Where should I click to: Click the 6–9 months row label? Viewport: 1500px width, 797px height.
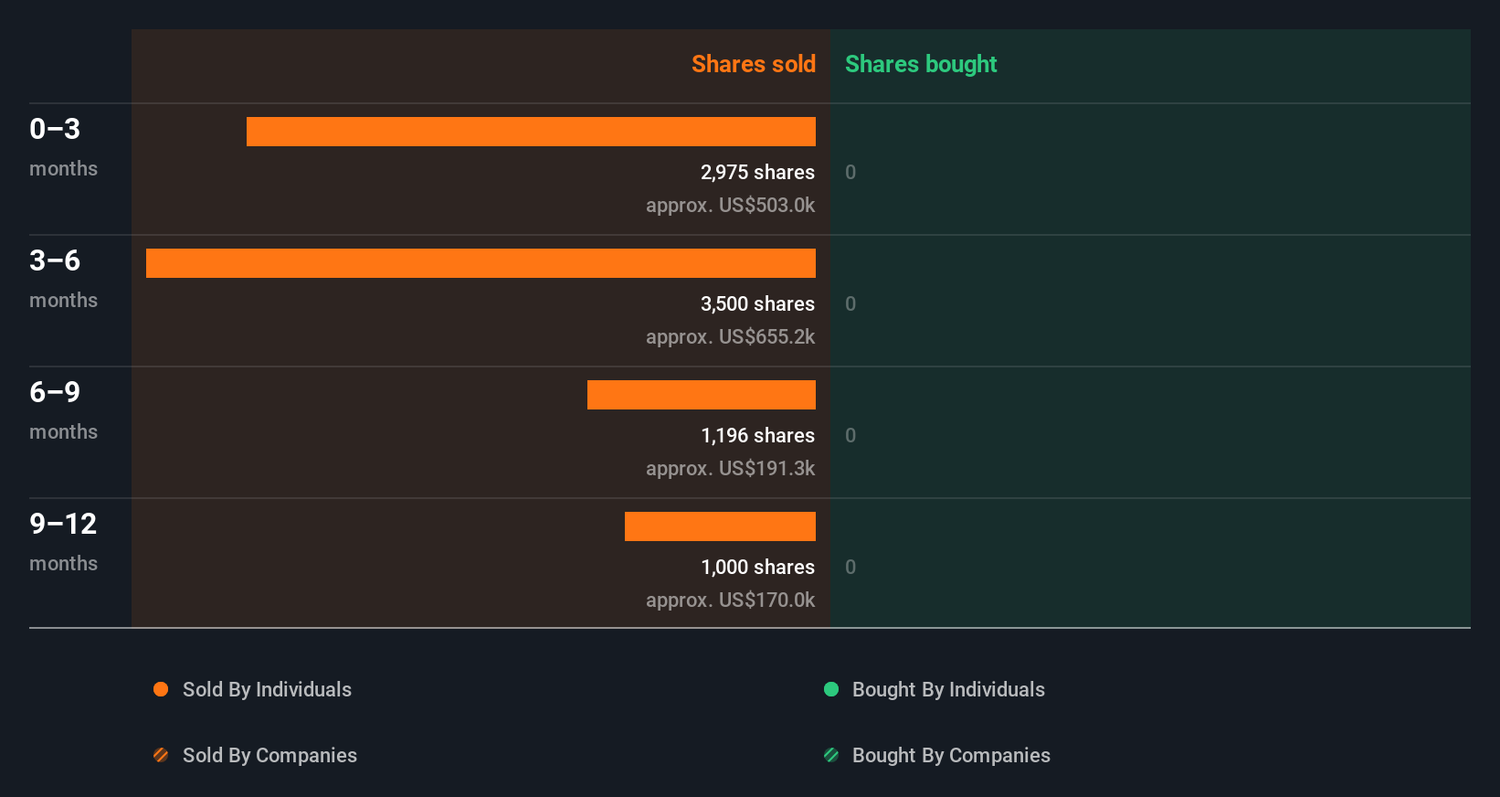coord(63,410)
